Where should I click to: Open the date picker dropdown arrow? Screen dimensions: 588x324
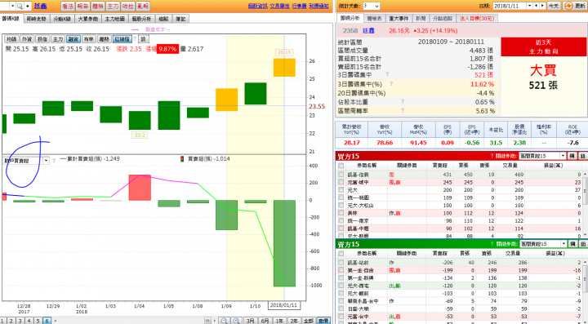pyautogui.click(x=529, y=6)
